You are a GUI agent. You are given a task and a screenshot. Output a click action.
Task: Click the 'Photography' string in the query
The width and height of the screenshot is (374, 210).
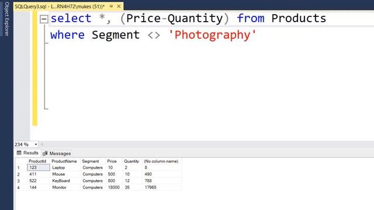212,35
